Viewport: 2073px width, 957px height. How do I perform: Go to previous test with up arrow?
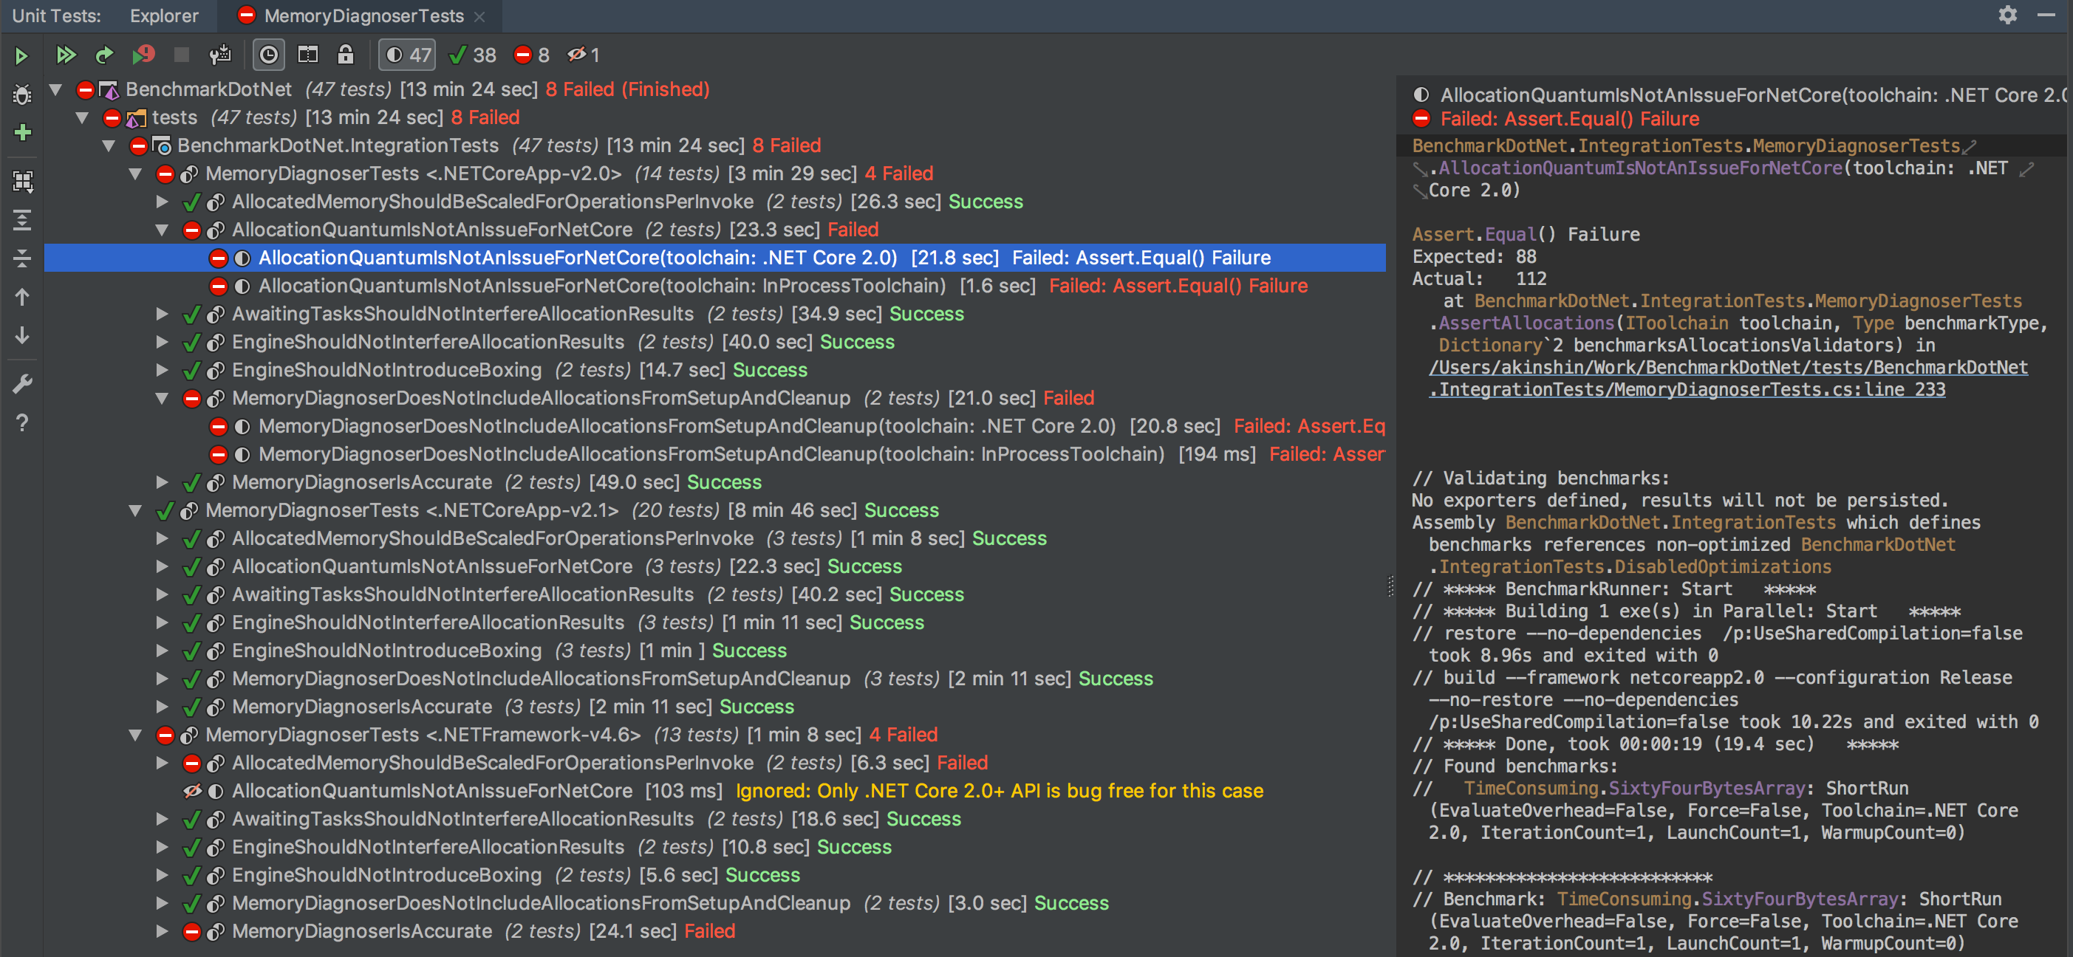[x=22, y=297]
